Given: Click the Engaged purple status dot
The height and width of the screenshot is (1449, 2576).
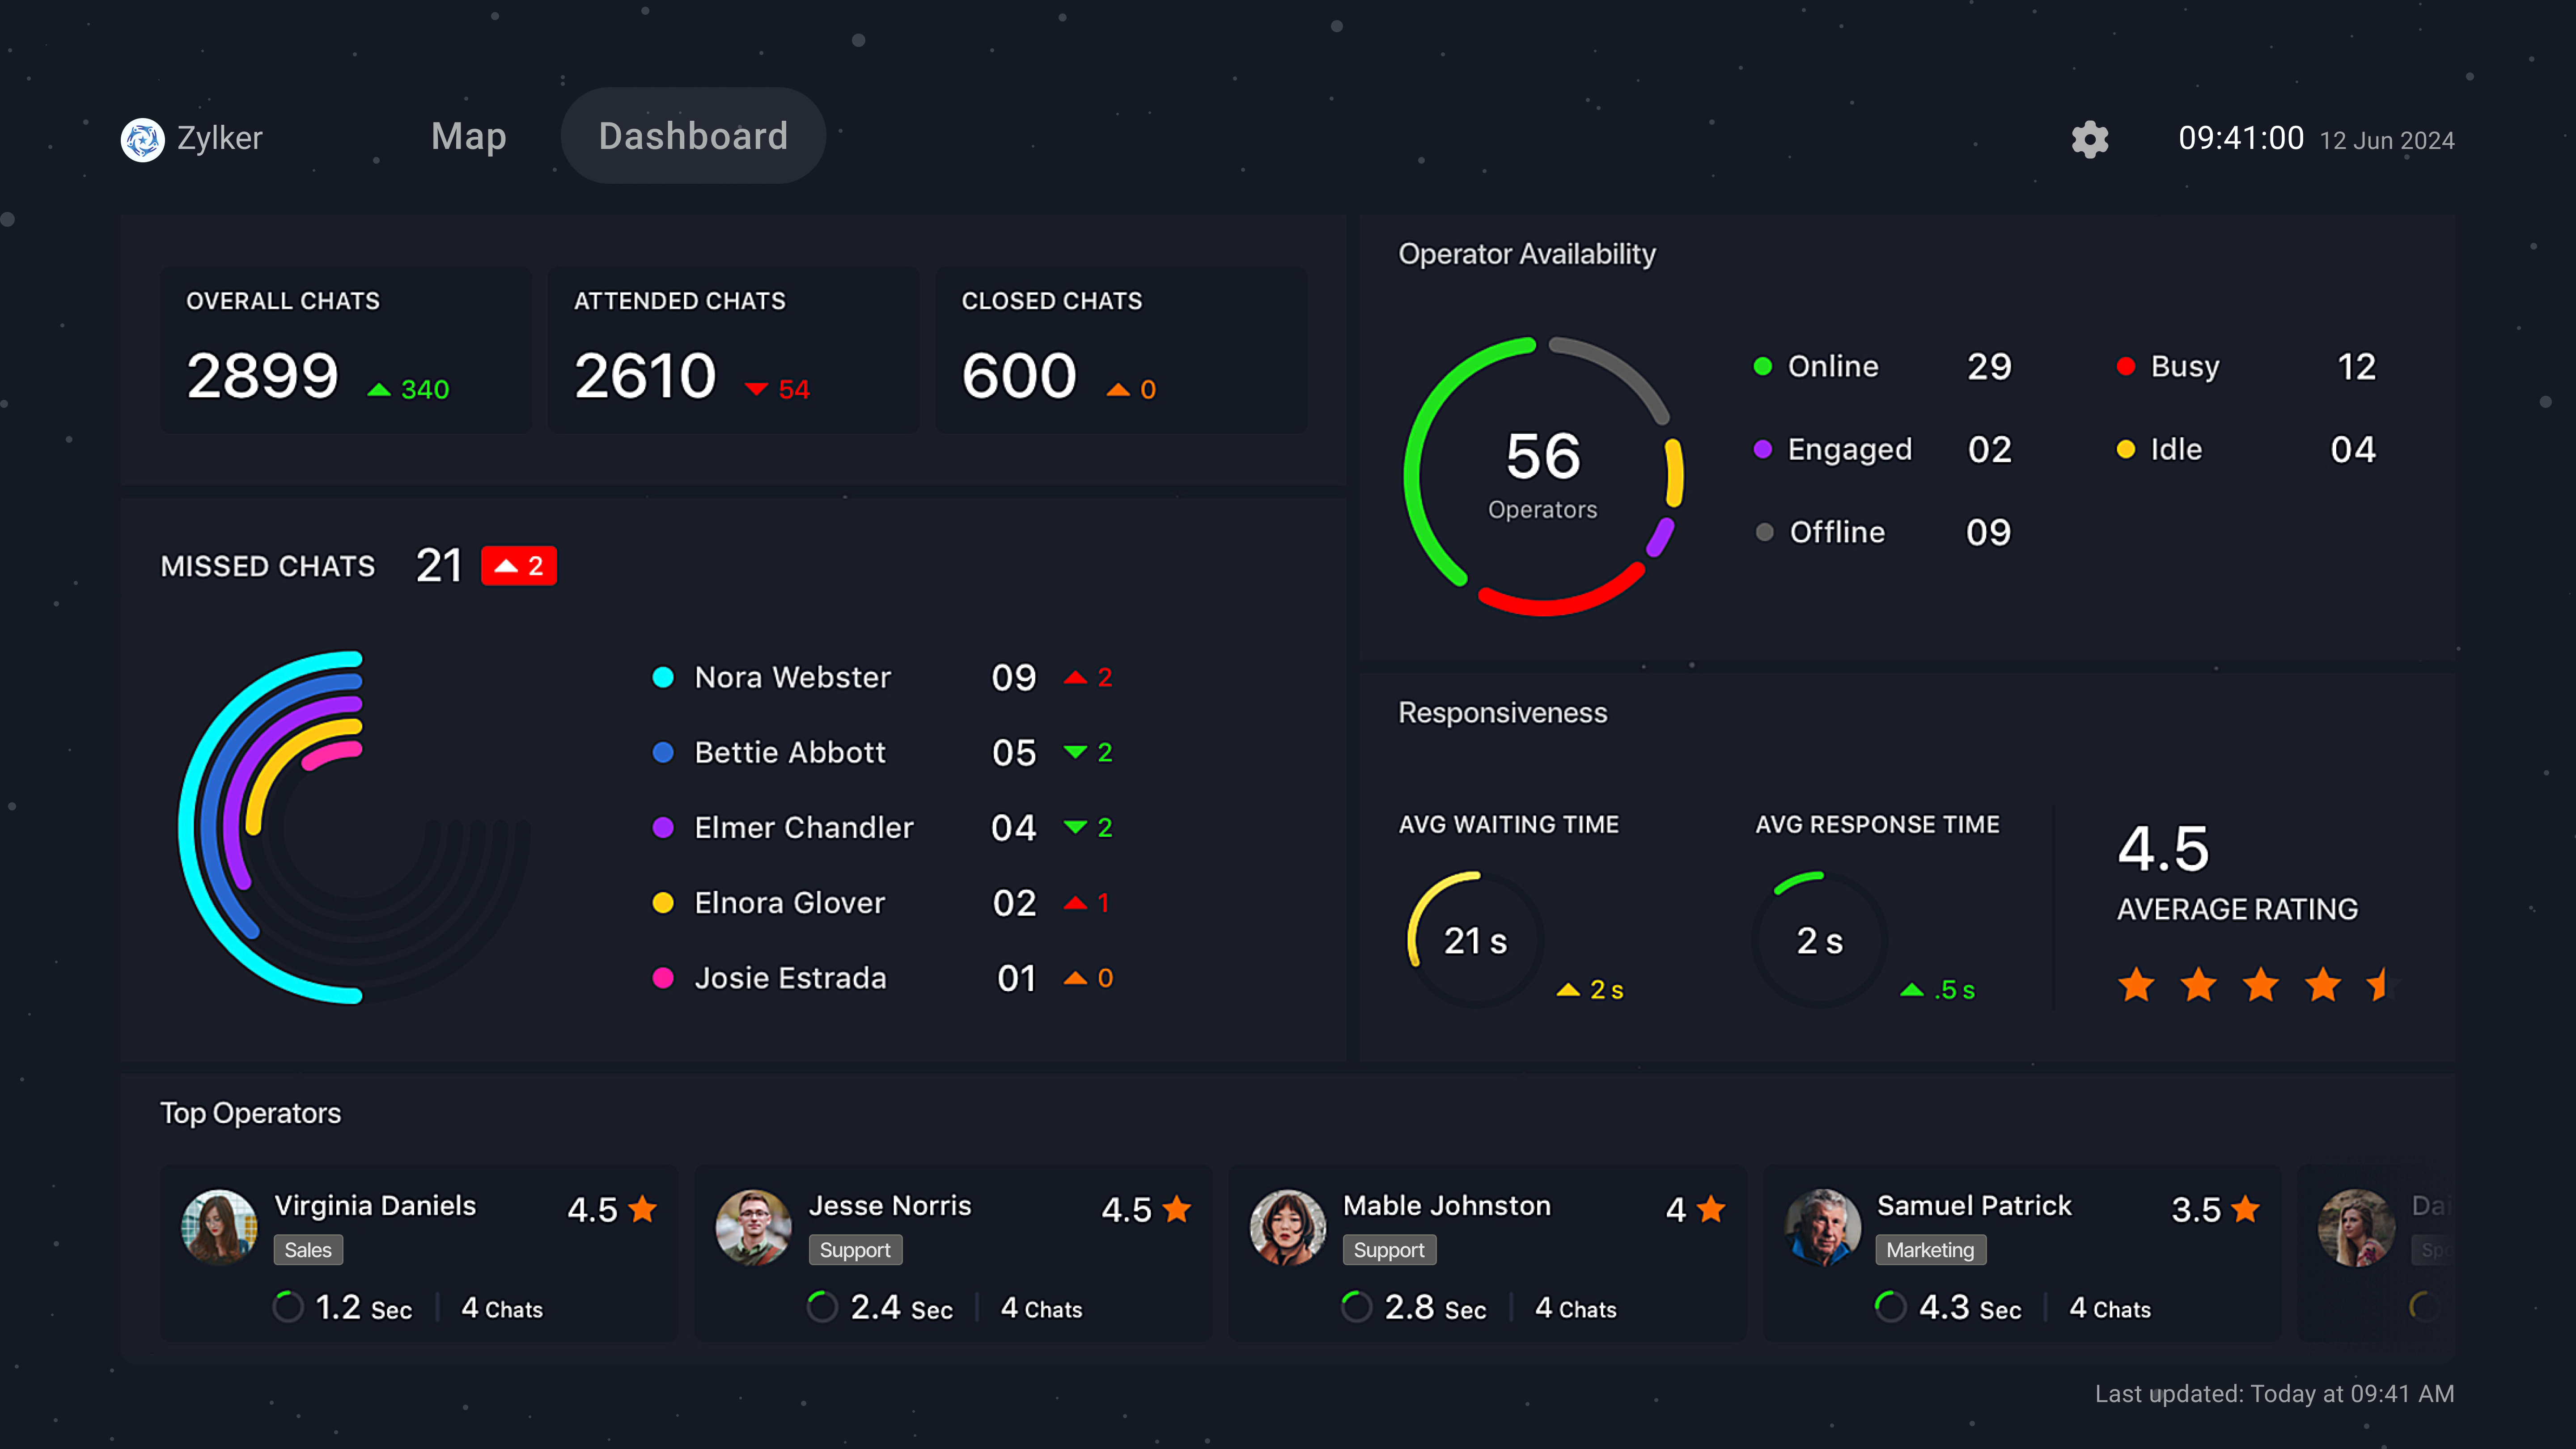Looking at the screenshot, I should pos(1763,450).
